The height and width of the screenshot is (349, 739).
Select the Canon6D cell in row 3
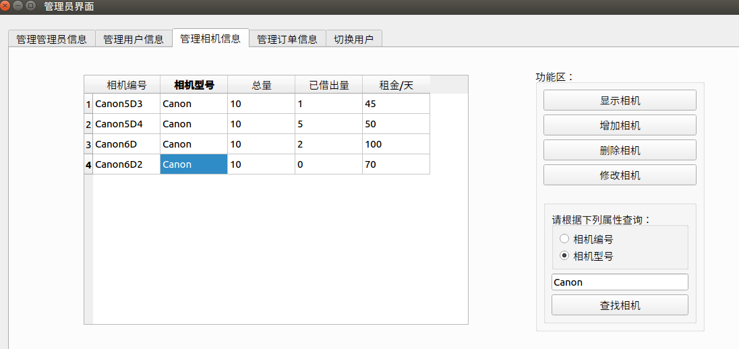pyautogui.click(x=126, y=144)
